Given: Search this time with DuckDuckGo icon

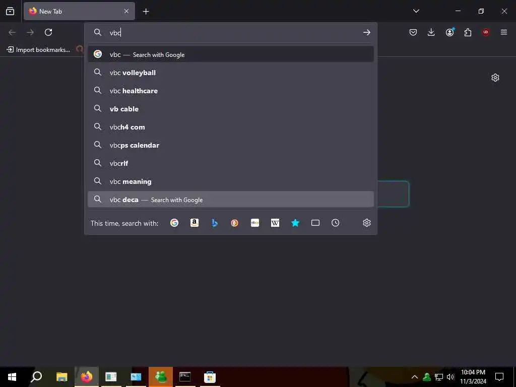Looking at the screenshot, I should point(235,223).
